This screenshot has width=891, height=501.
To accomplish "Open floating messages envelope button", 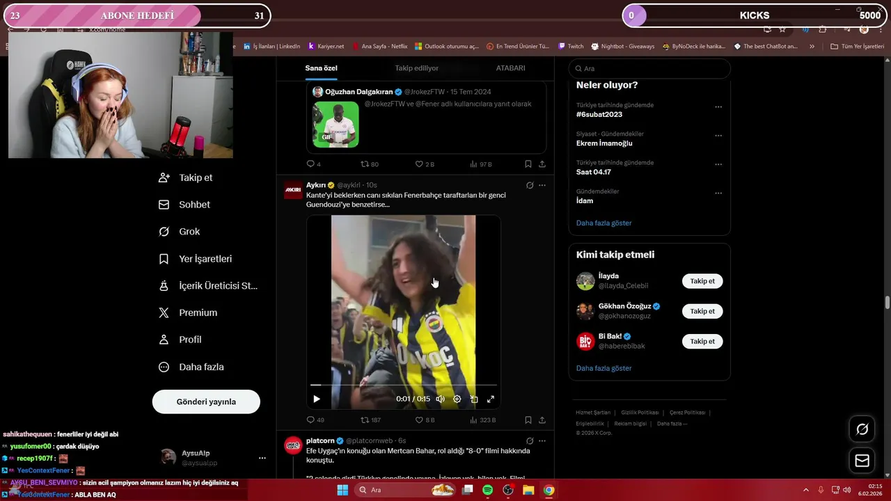I will pos(862,461).
